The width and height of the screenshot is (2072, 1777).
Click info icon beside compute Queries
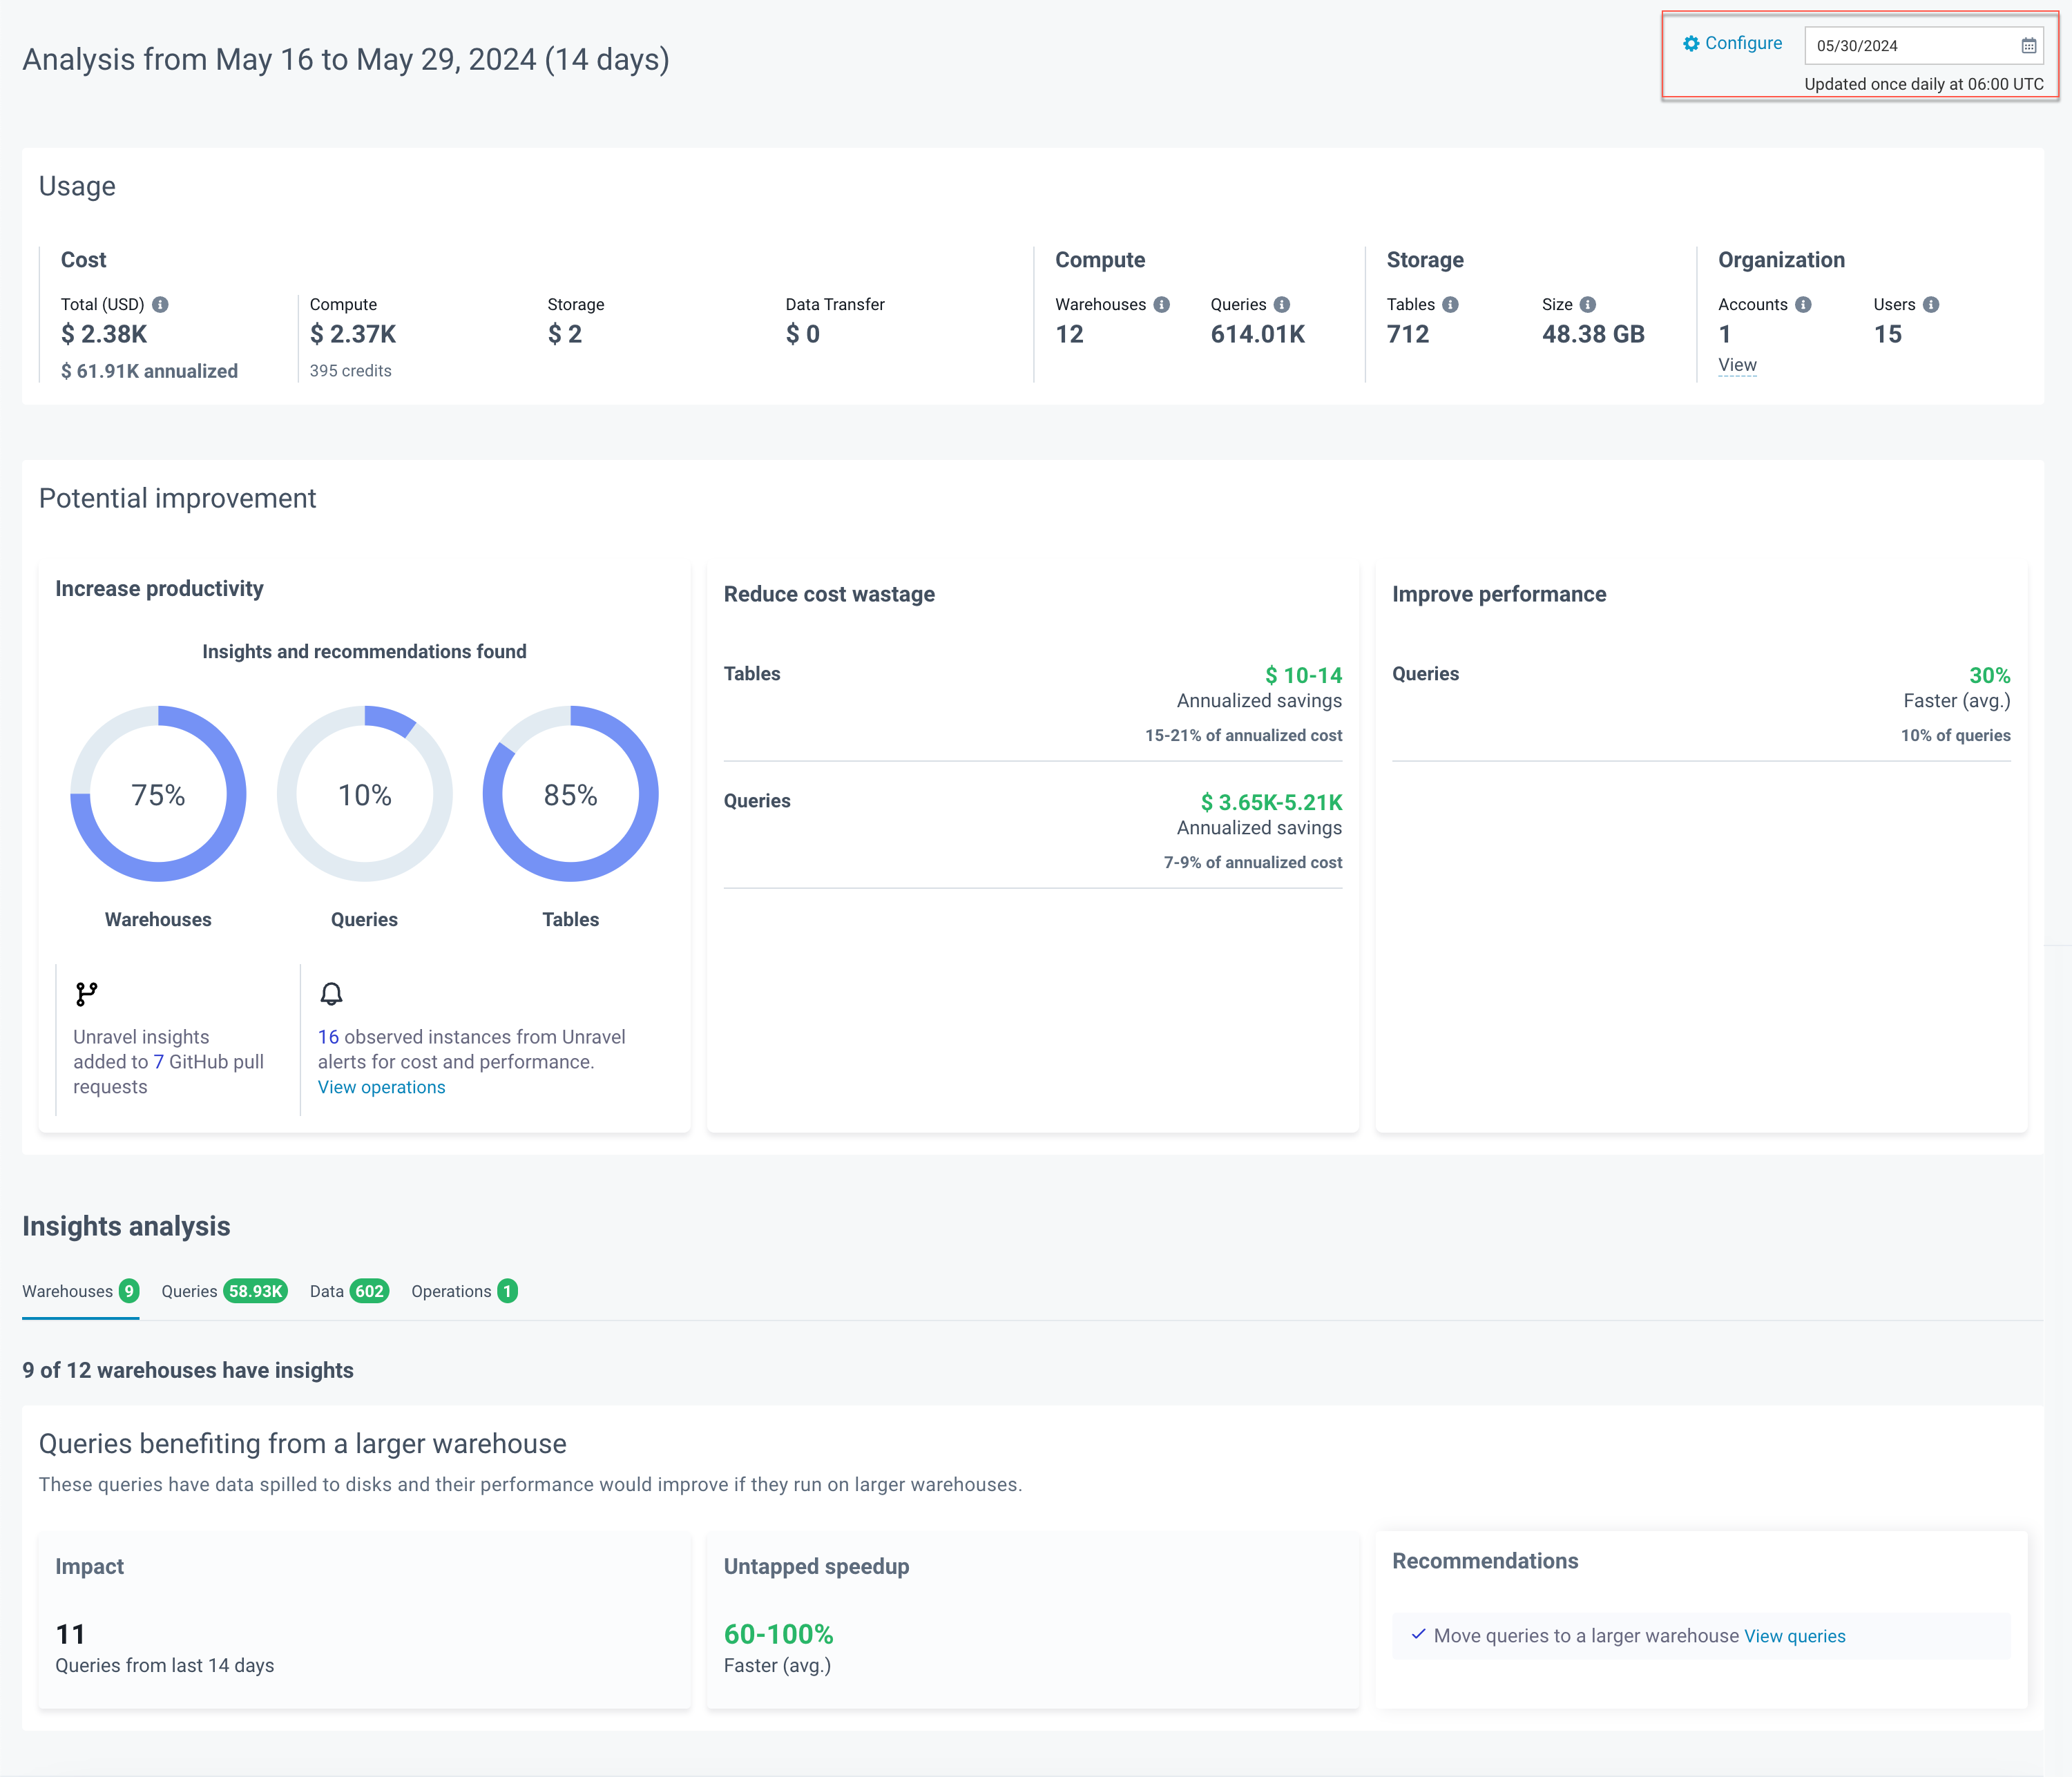tap(1281, 304)
